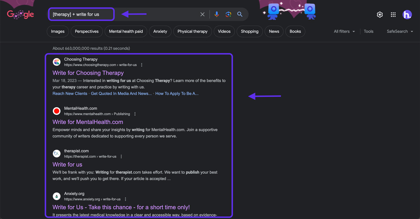Click the therapist.com favicon

(57, 154)
